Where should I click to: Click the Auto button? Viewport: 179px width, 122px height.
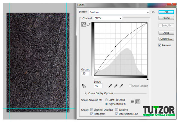pyautogui.click(x=166, y=33)
